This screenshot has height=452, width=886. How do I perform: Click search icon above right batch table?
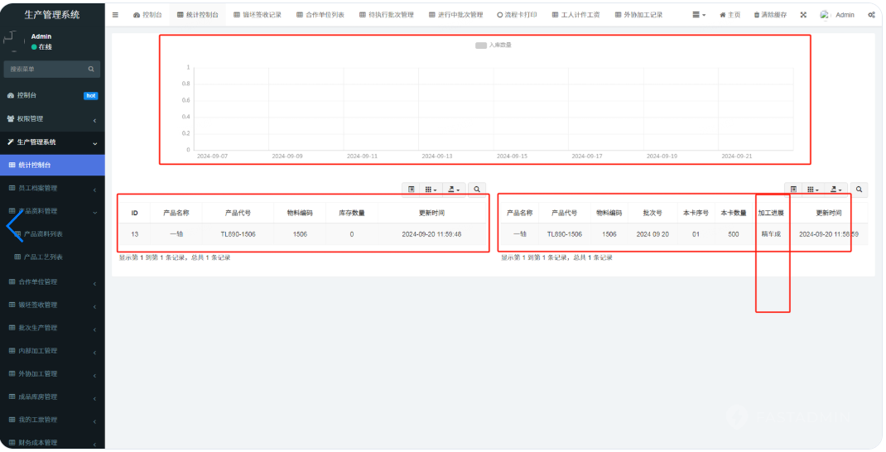tap(860, 190)
